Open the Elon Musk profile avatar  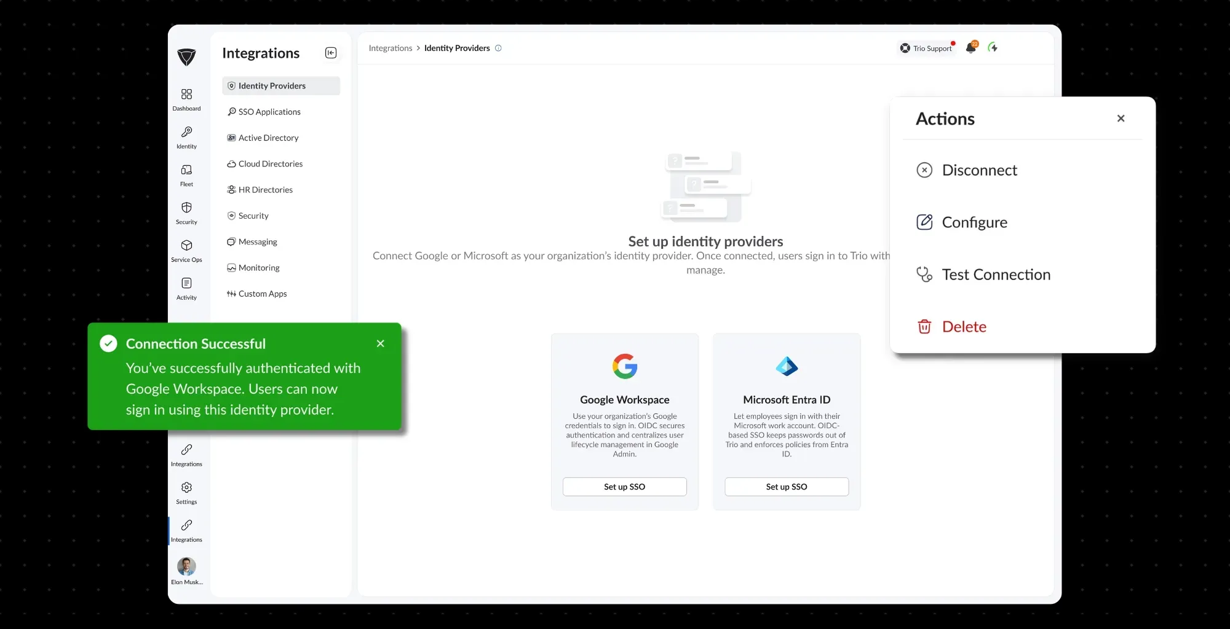pos(186,566)
